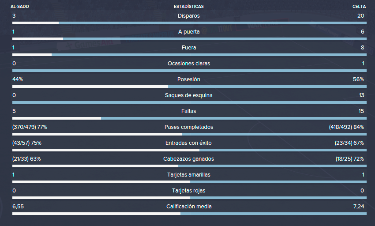Click the Tarjetas rojas label
The image size is (375, 226).
[x=189, y=191]
